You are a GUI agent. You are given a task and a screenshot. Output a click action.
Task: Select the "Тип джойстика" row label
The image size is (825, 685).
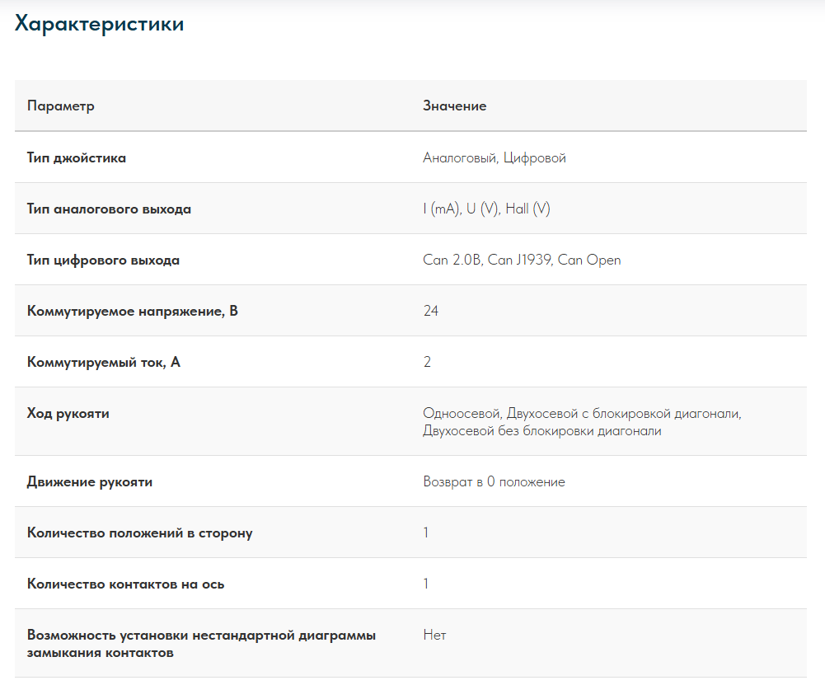point(77,157)
